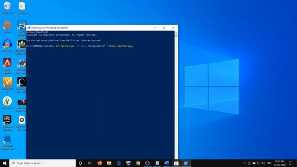
Task: Click the network icon in the tray
Action: pos(258,163)
